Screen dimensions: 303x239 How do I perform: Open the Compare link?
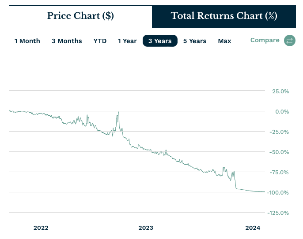point(265,40)
